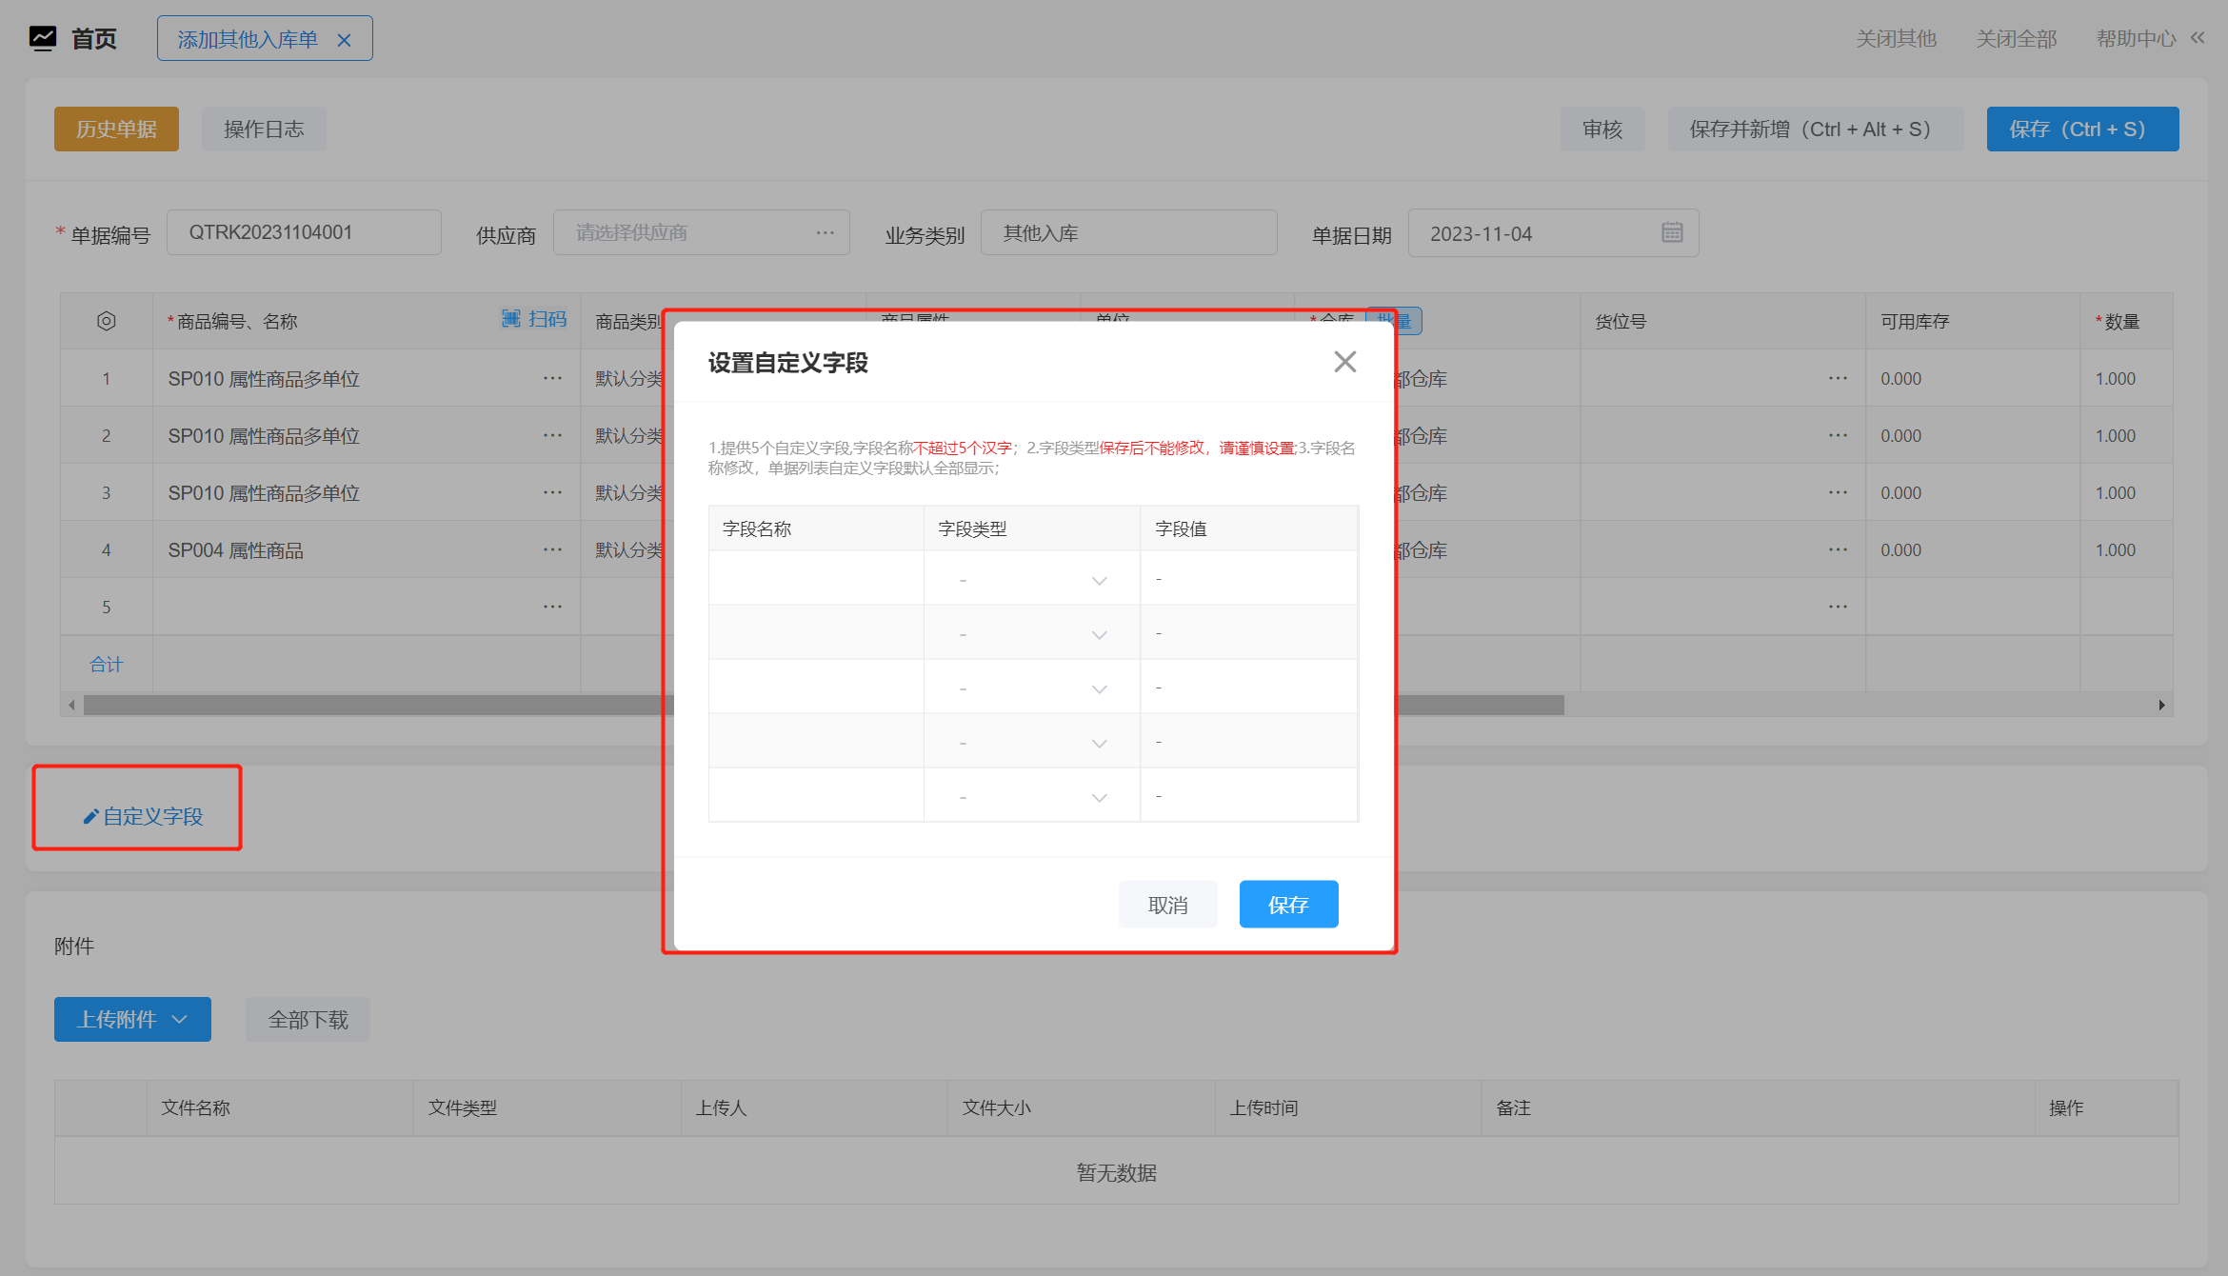The image size is (2228, 1276).
Task: Open product picker ellipsis in row 1
Action: 552,378
